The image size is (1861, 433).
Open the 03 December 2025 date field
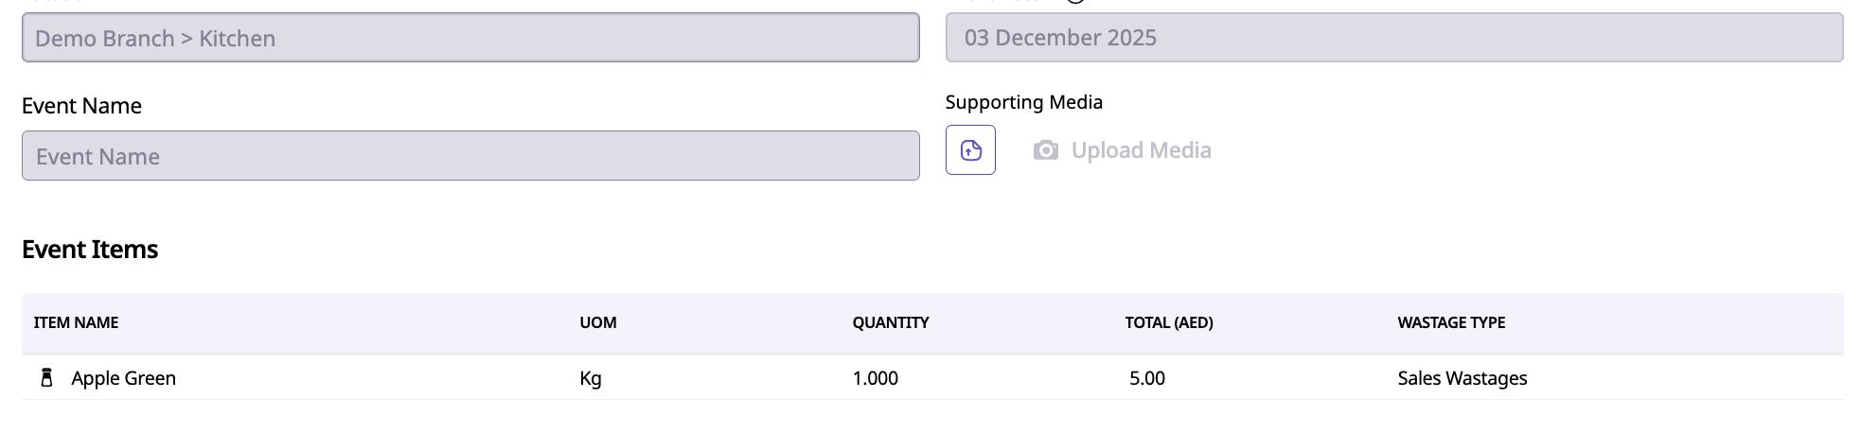click(x=1393, y=38)
